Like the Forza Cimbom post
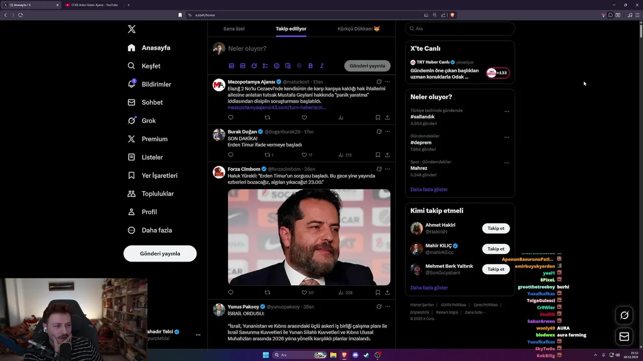Screen dimensions: 643x361 (x=307, y=292)
